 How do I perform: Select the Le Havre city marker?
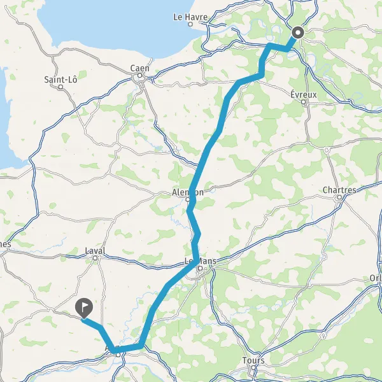[190, 24]
